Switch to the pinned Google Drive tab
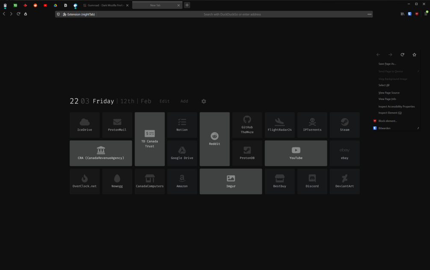The width and height of the screenshot is (430, 270). (55, 5)
